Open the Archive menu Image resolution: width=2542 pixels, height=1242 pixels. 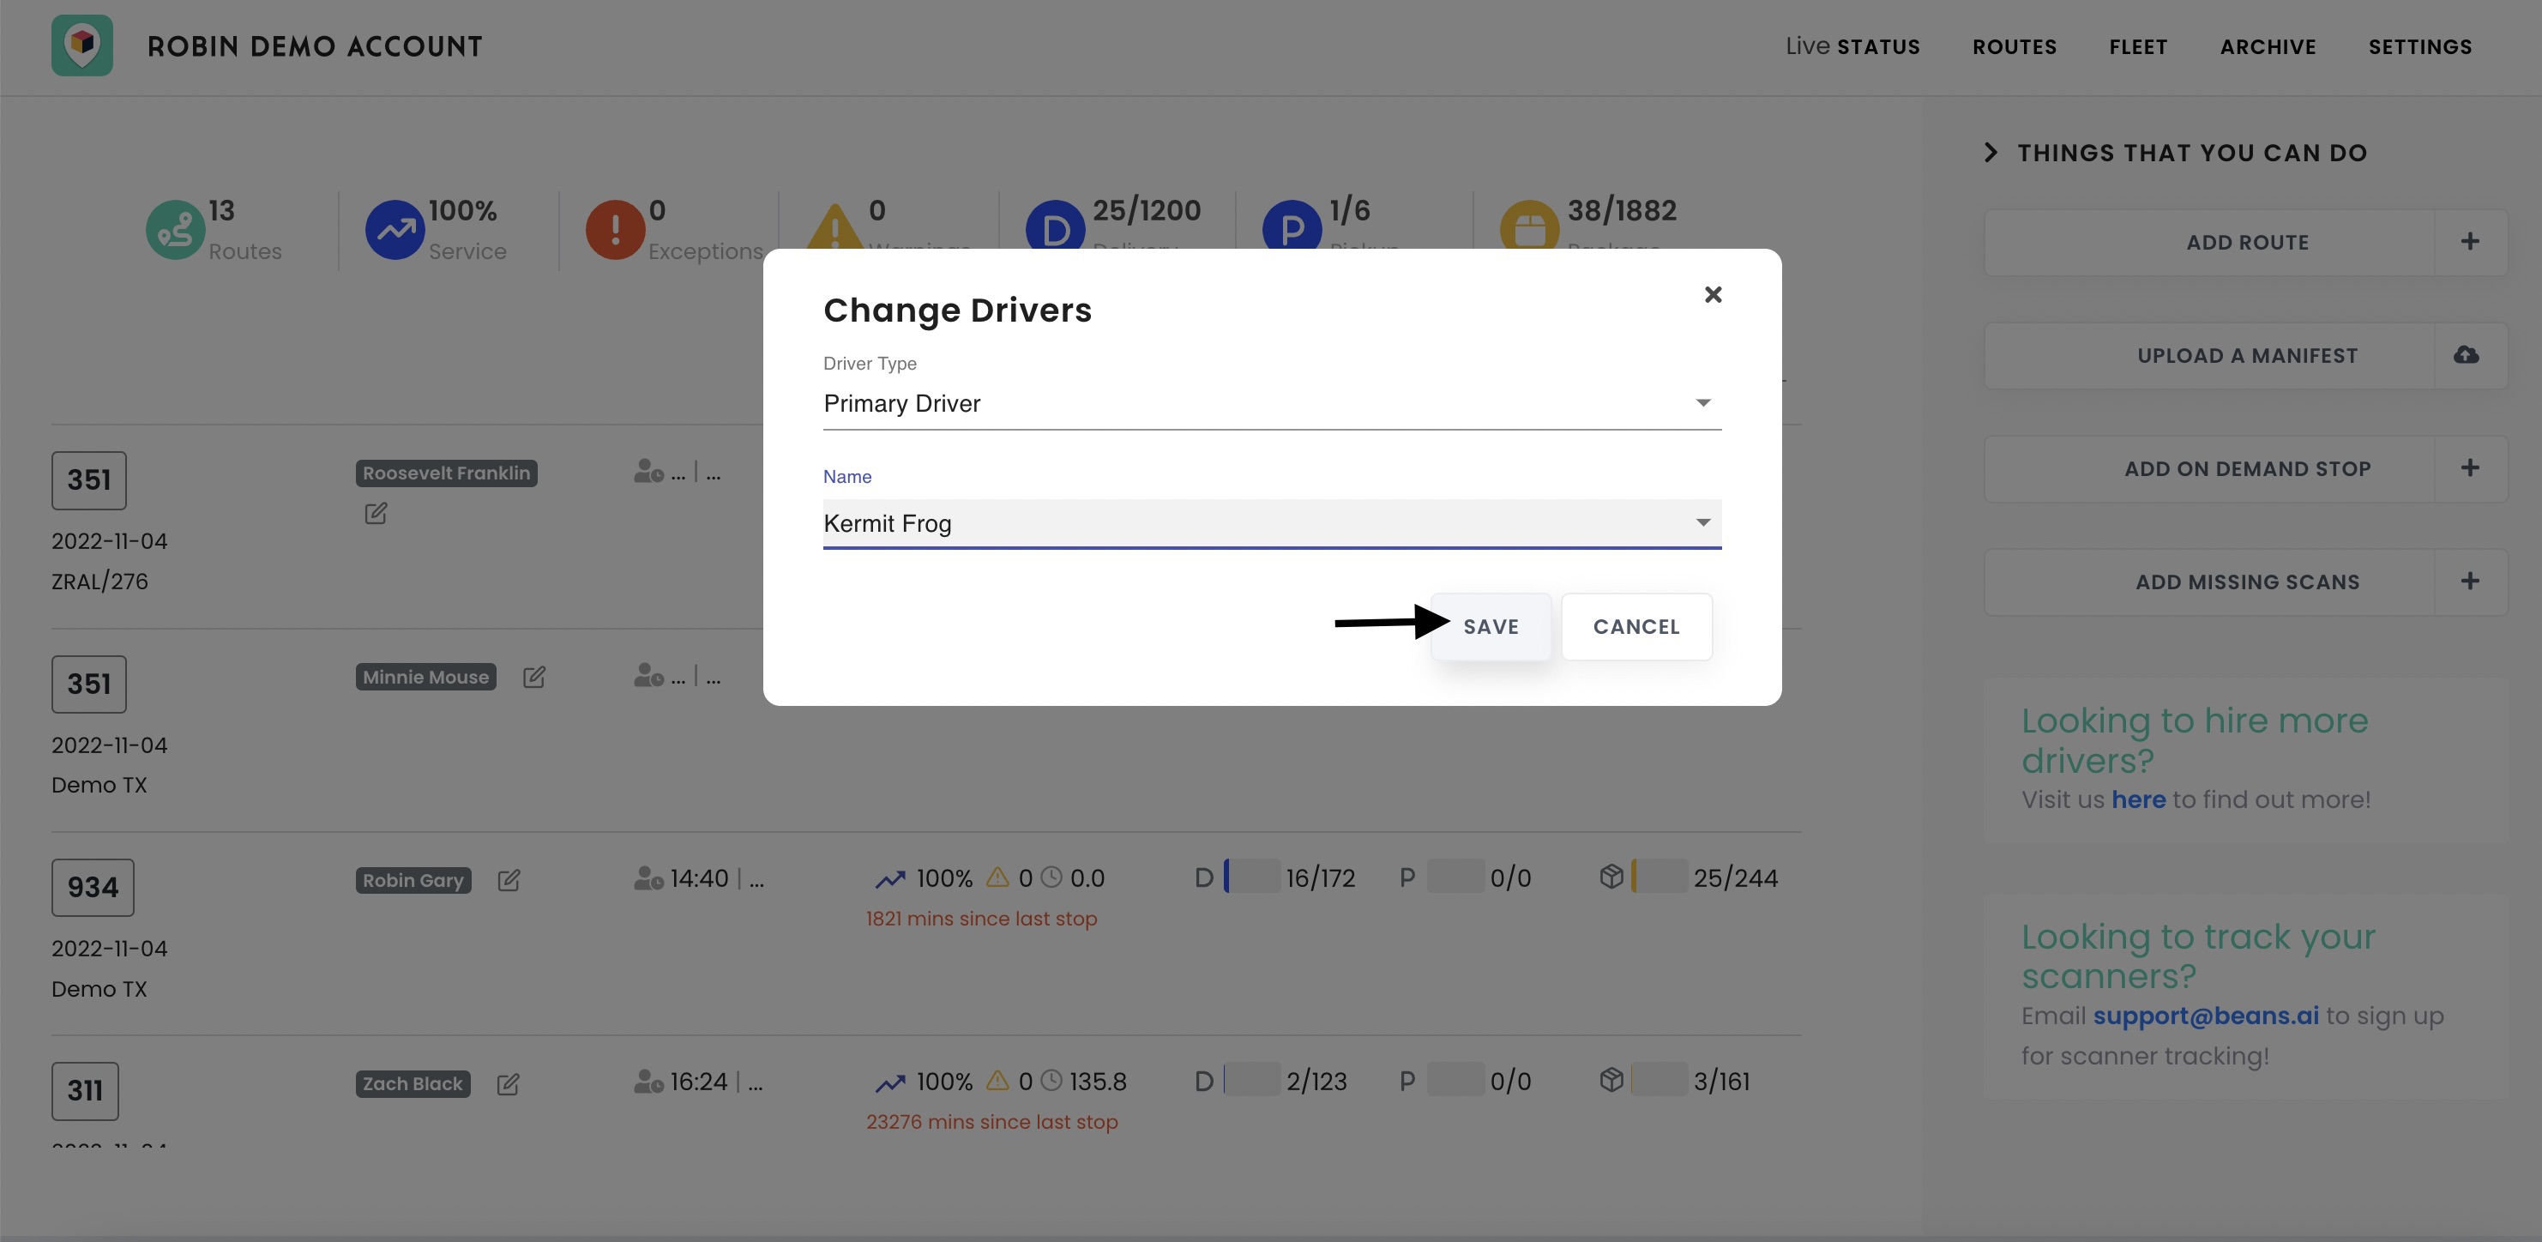click(2268, 46)
